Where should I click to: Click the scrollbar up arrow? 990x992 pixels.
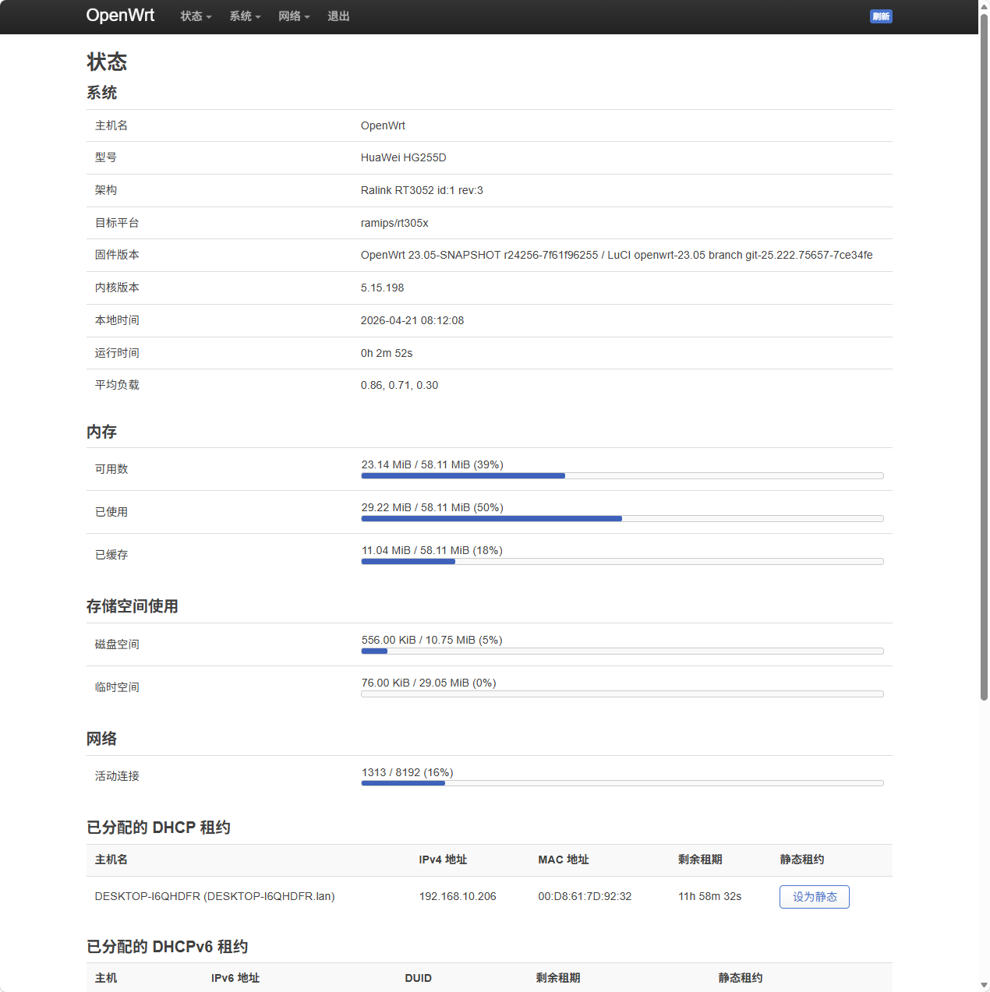[984, 5]
